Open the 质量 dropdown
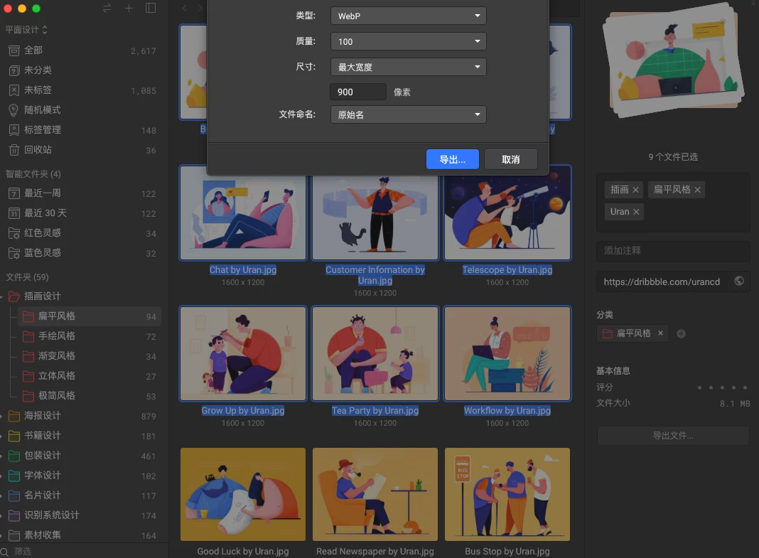Image resolution: width=759 pixels, height=558 pixels. tap(408, 41)
